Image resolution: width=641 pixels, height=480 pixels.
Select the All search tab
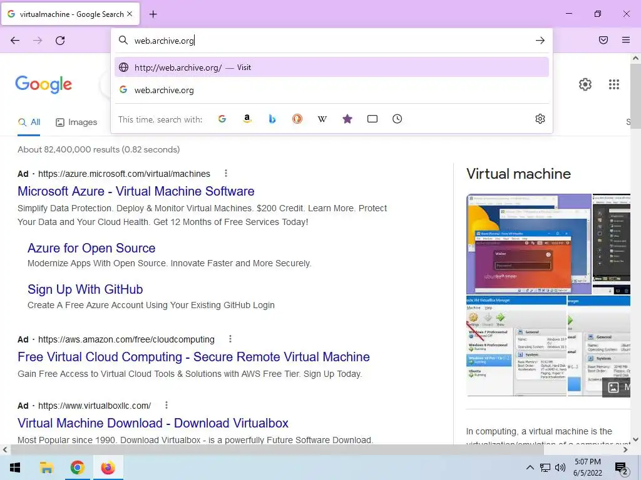tap(29, 122)
